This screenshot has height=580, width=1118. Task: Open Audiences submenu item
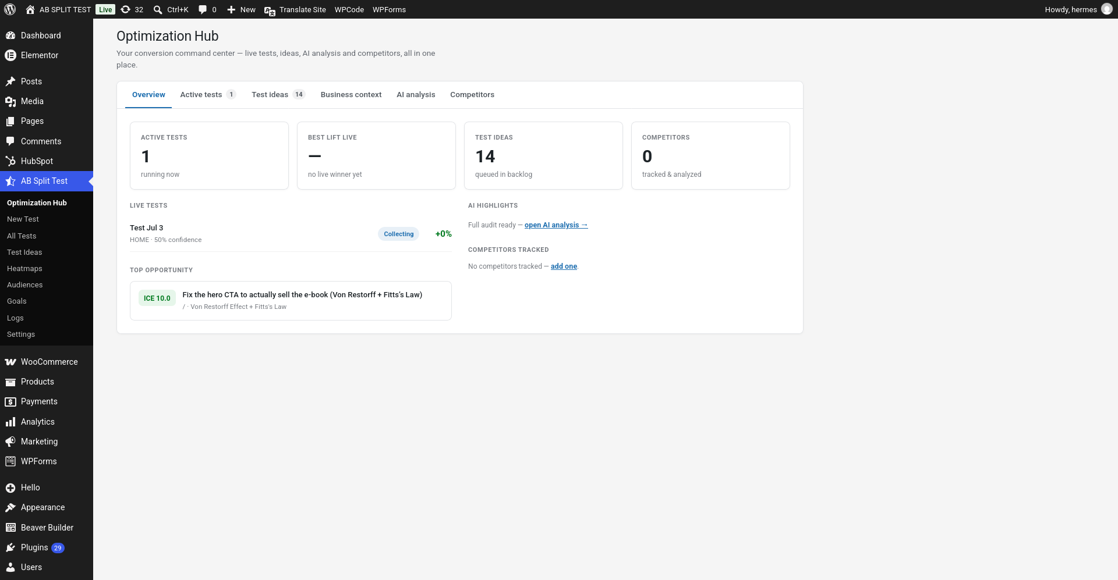click(25, 285)
